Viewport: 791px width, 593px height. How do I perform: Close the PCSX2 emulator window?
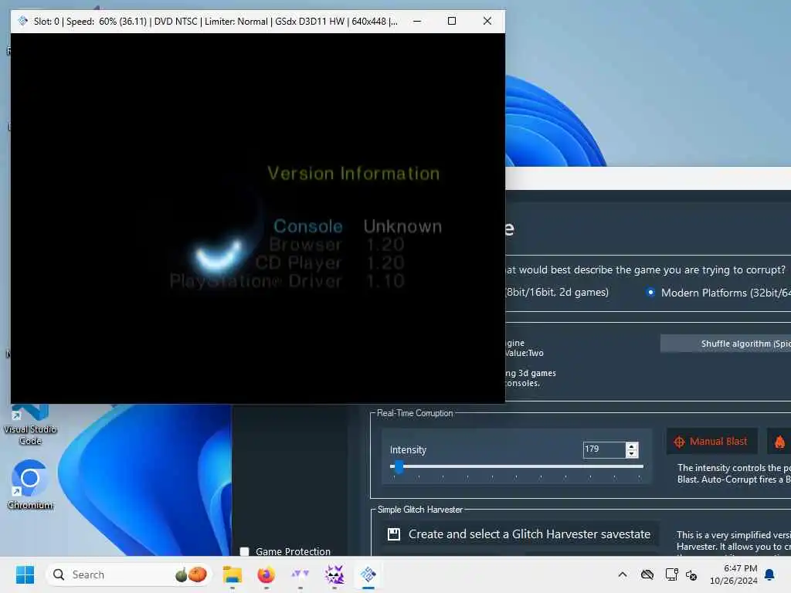[x=487, y=21]
